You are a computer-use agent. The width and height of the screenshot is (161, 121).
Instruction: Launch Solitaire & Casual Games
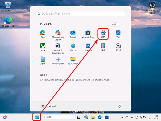(x=58, y=49)
